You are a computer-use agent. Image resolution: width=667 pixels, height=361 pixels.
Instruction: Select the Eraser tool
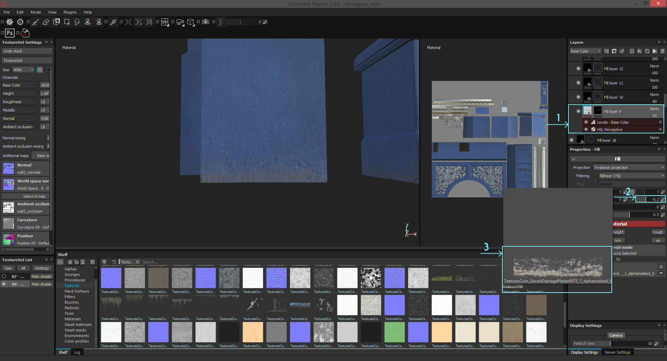point(46,22)
